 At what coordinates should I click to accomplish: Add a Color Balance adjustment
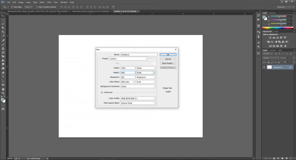tap(272, 42)
